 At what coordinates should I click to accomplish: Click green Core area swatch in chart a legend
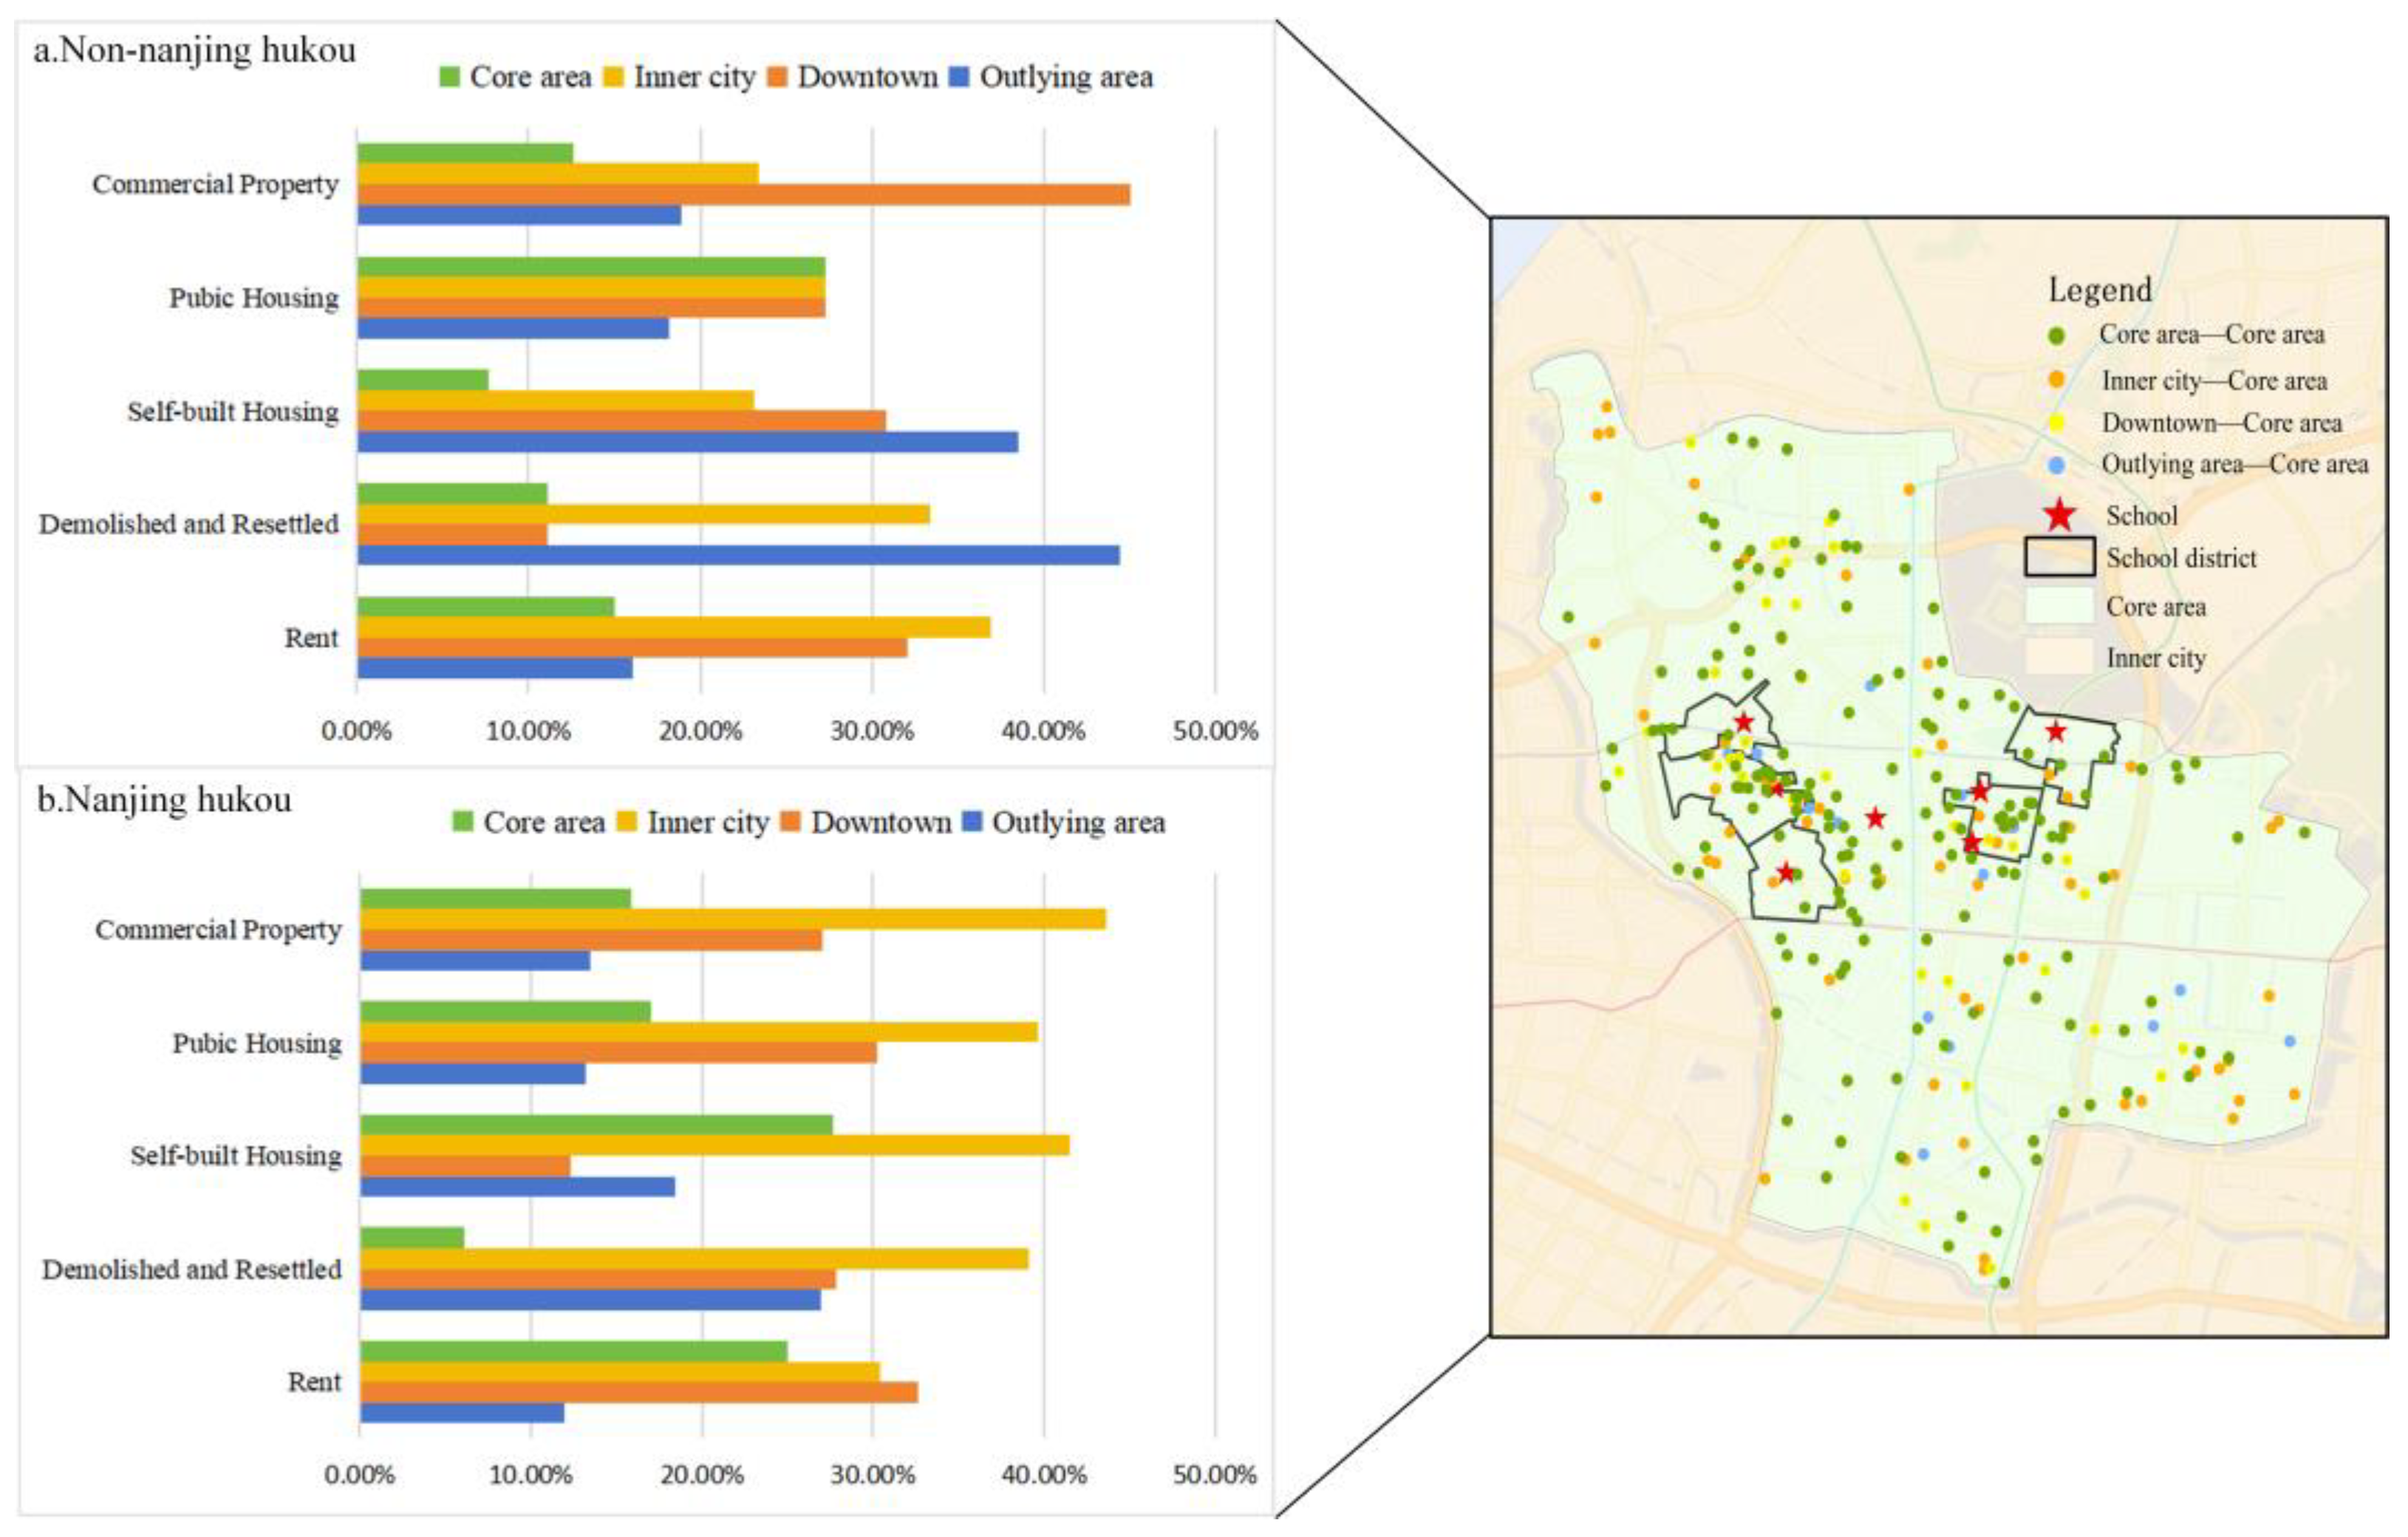click(450, 77)
